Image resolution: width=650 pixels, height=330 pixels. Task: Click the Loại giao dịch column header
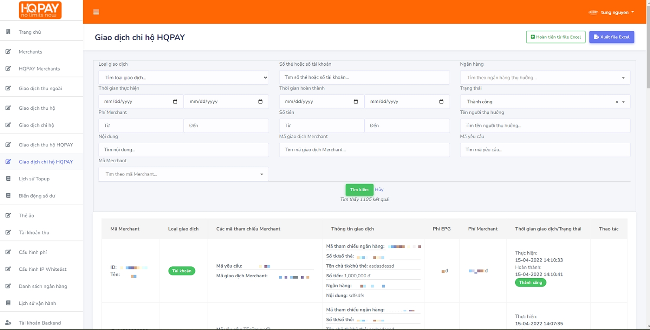[x=183, y=229]
